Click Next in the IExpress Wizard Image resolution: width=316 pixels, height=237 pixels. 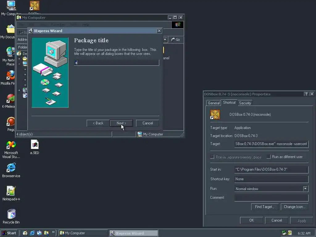coord(121,123)
